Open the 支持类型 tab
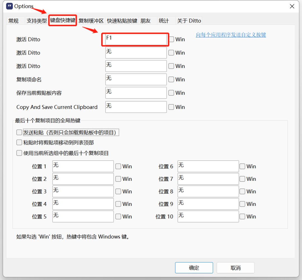302x280 pixels. point(37,21)
